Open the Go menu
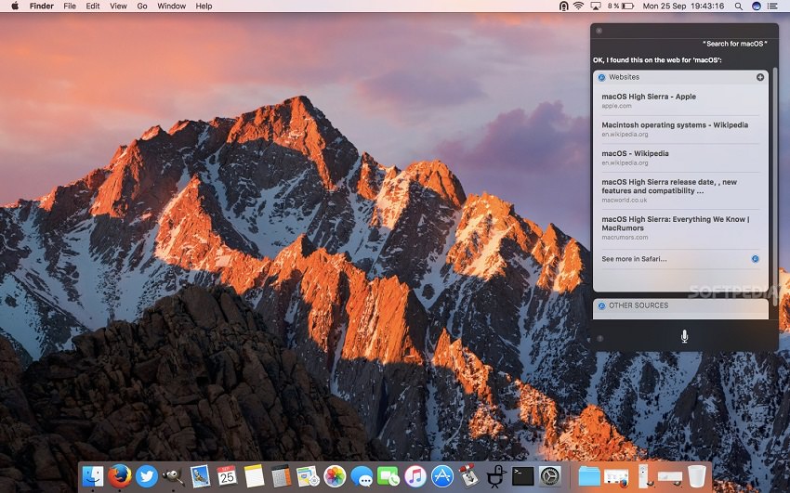 tap(142, 6)
